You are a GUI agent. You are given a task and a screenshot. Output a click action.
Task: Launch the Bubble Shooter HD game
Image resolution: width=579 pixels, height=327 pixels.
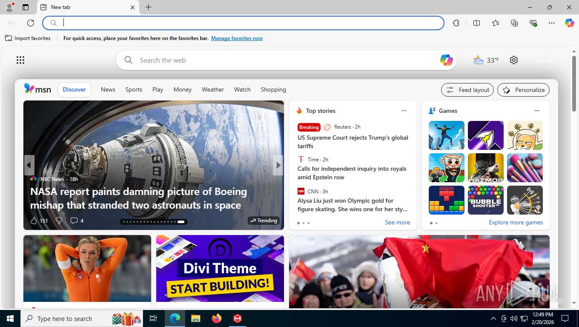pos(486,200)
